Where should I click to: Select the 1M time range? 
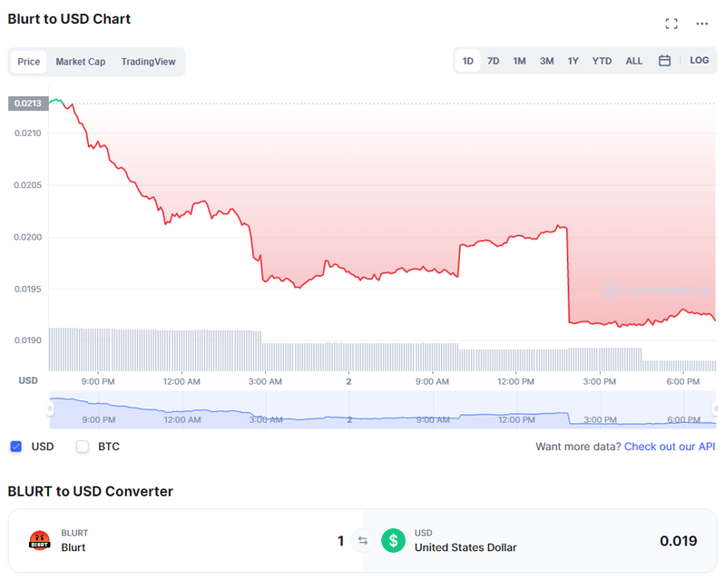pyautogui.click(x=519, y=61)
